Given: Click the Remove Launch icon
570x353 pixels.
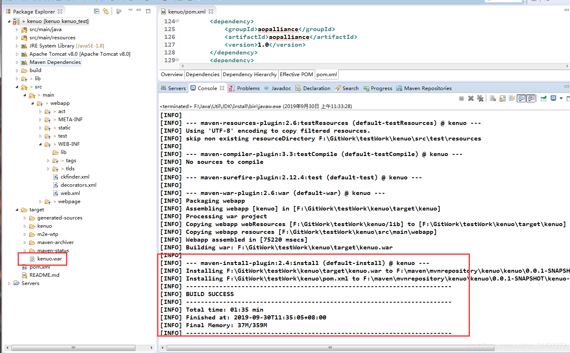Looking at the screenshot, I should 471,98.
